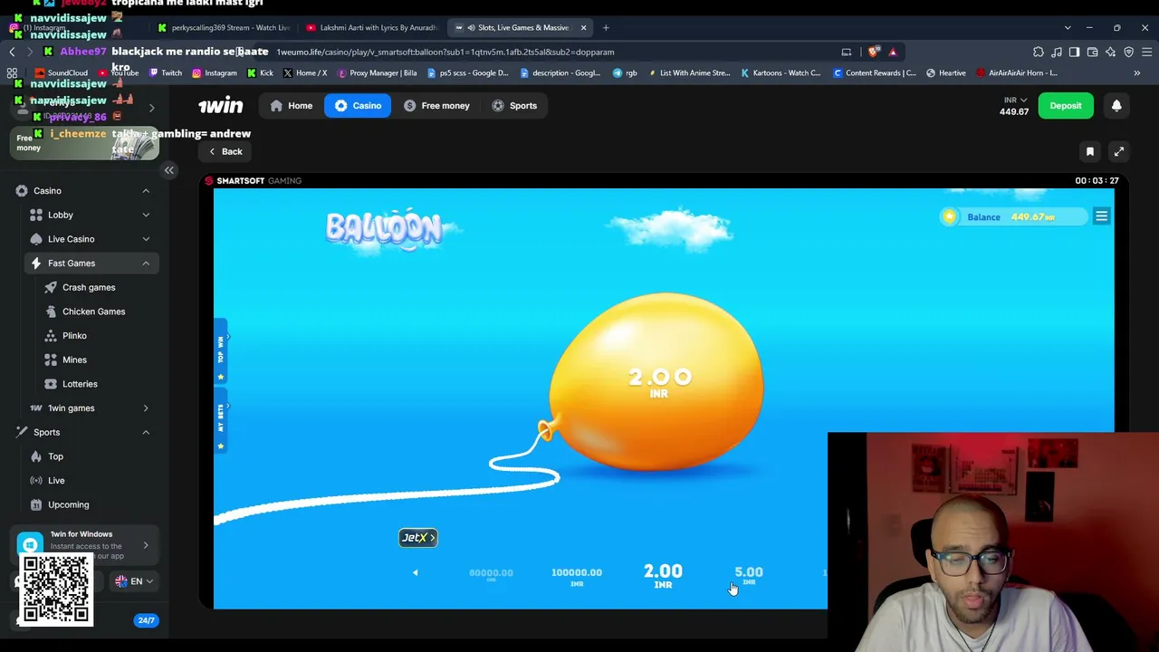Click the yellow balloon to inflate it

coord(658,383)
